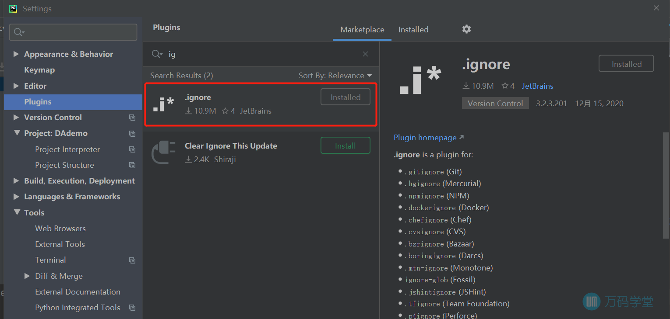Click the Version Control category tag
This screenshot has width=670, height=319.
(495, 104)
